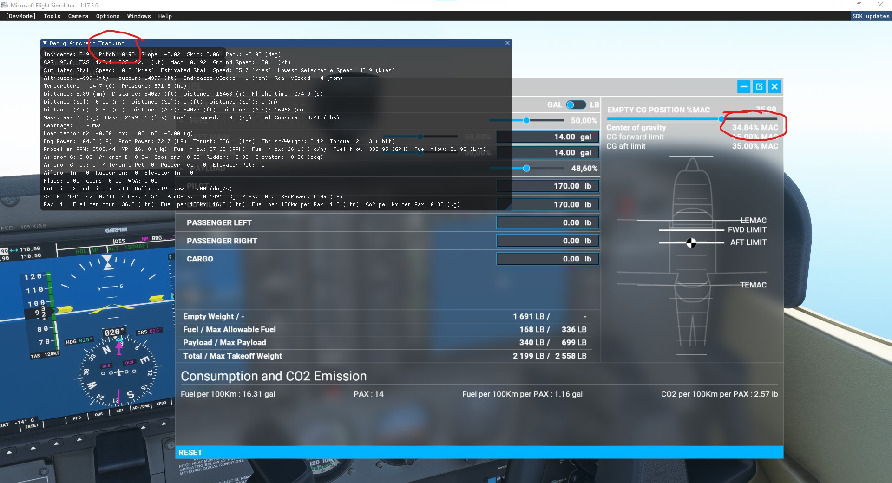Pop out the weight and balance panel

[x=759, y=86]
